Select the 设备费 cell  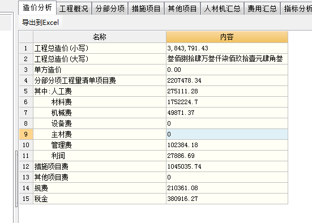click(100, 123)
